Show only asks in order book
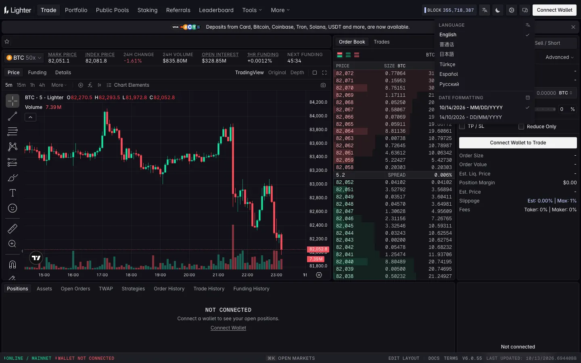 point(357,55)
